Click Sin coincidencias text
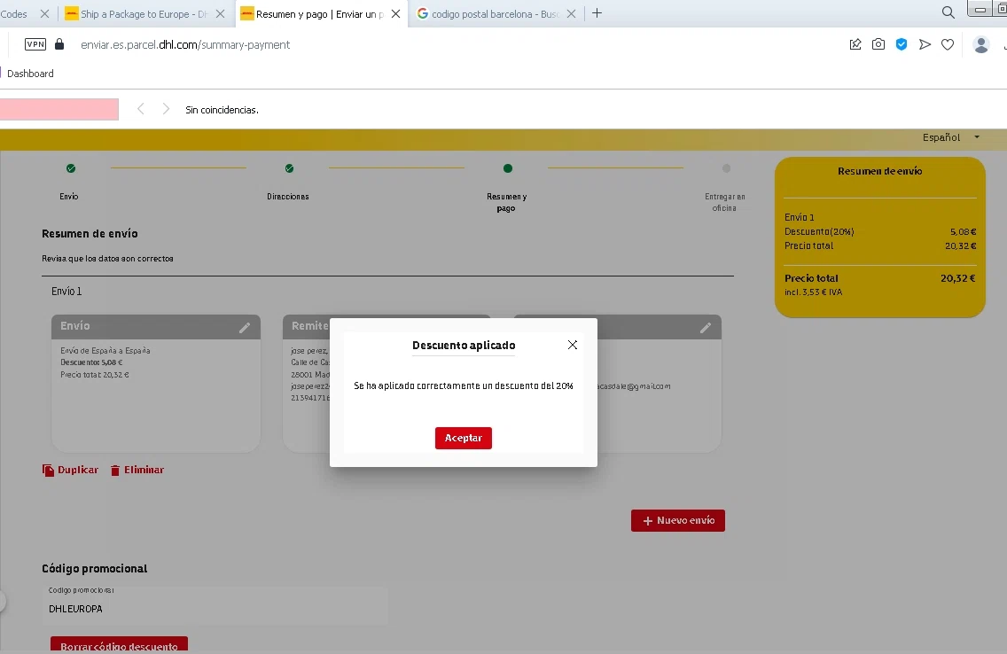Screen dimensions: 1007x654 point(222,110)
